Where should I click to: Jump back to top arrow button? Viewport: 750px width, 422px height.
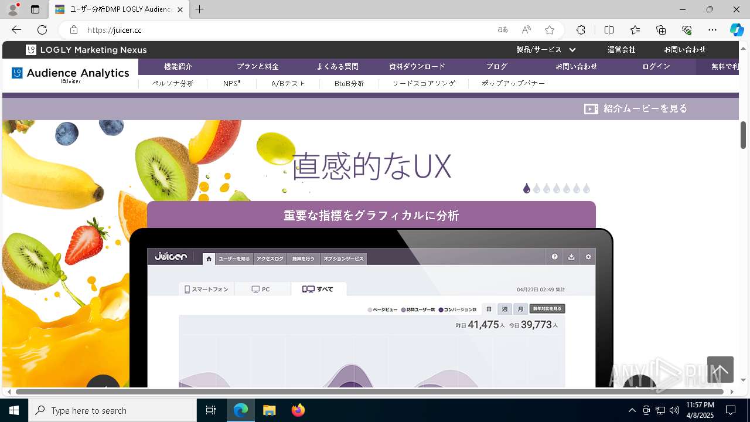coord(720,369)
